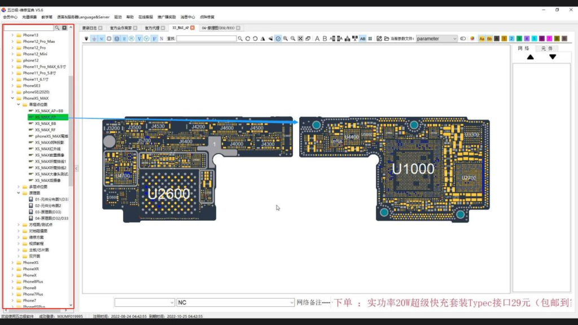
Task: Expand the Phone12_Pro_Max folder
Action: pos(12,41)
